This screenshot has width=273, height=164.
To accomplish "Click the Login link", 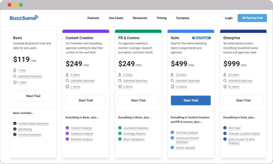I will (228, 18).
